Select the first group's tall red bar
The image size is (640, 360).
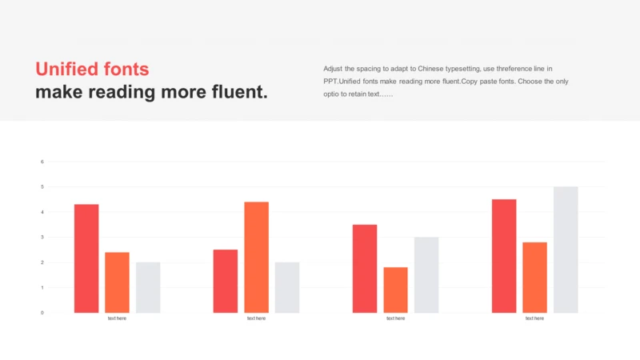pyautogui.click(x=86, y=258)
